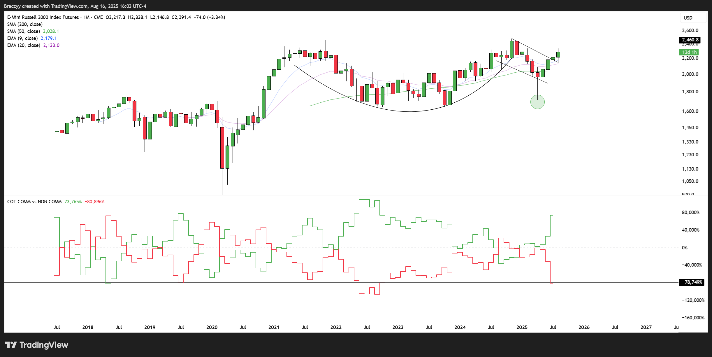Click the 1M timeframe text in the title
712x357 pixels.
point(86,17)
